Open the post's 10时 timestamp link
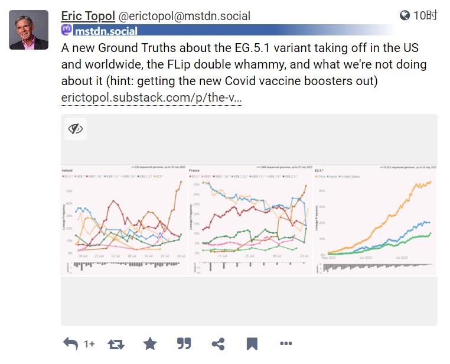Screen dimensions: 450x364 click(x=425, y=15)
